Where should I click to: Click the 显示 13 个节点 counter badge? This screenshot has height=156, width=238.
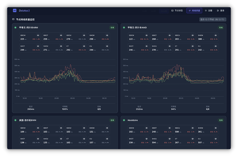[x=213, y=19]
